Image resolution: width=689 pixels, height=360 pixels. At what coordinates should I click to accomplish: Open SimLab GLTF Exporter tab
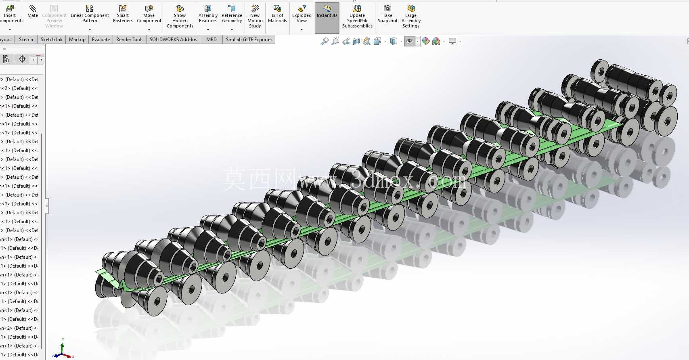[249, 40]
